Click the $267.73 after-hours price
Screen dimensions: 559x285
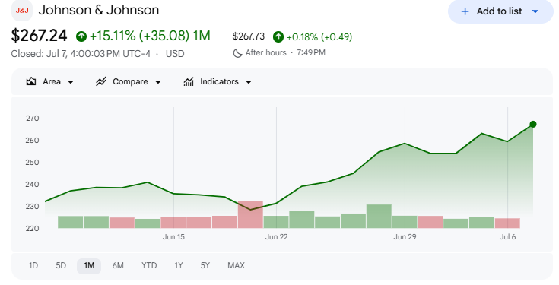point(249,36)
